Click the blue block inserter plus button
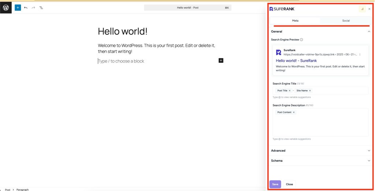This screenshot has height=191, width=375. click(18, 8)
